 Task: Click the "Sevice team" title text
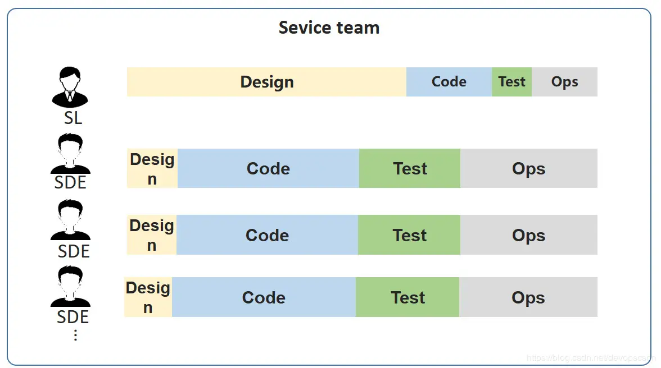coord(329,27)
